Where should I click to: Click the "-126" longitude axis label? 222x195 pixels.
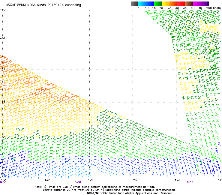[133, 180]
